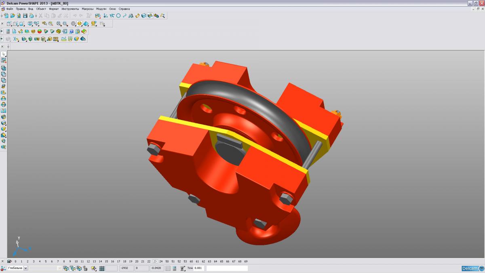Click the selection arrow tool

[x=4, y=54]
